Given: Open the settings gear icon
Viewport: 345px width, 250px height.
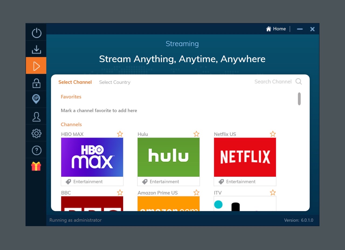Looking at the screenshot, I should tap(36, 133).
